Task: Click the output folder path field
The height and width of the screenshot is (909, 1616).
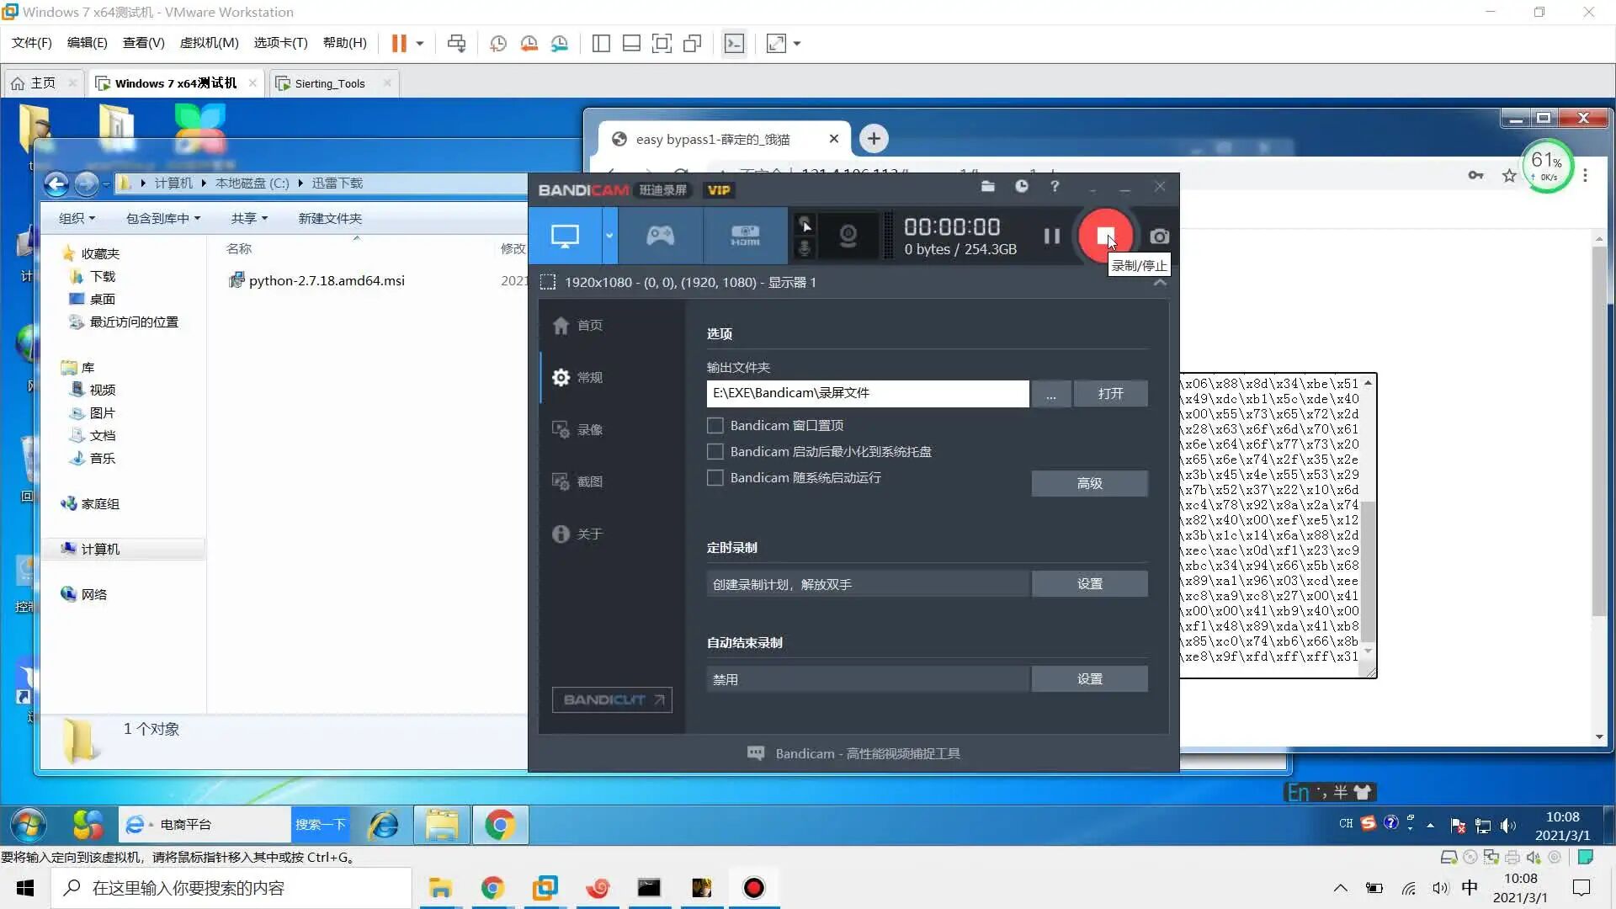Action: pos(868,393)
